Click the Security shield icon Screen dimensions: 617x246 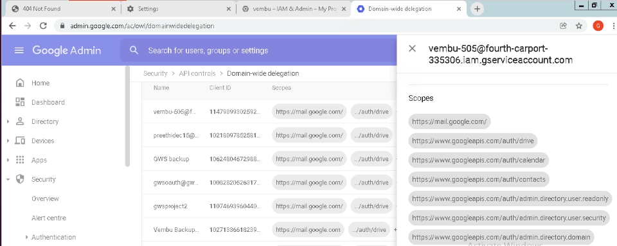[x=20, y=179]
